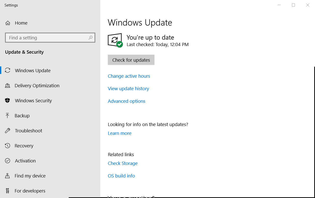Open Find my device settings

click(50, 176)
